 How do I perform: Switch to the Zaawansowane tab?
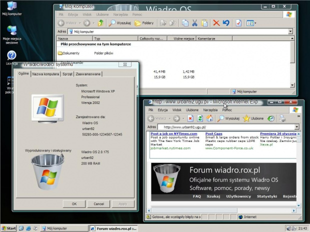click(x=88, y=74)
